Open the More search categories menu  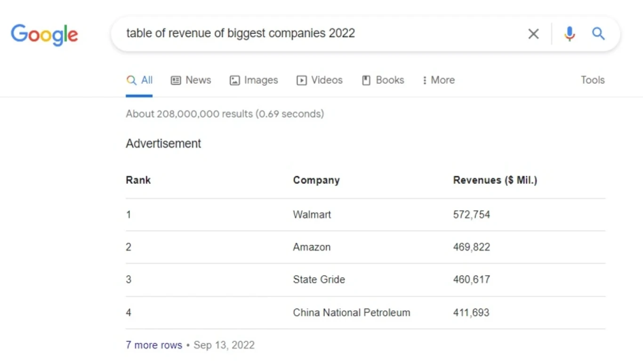[438, 80]
